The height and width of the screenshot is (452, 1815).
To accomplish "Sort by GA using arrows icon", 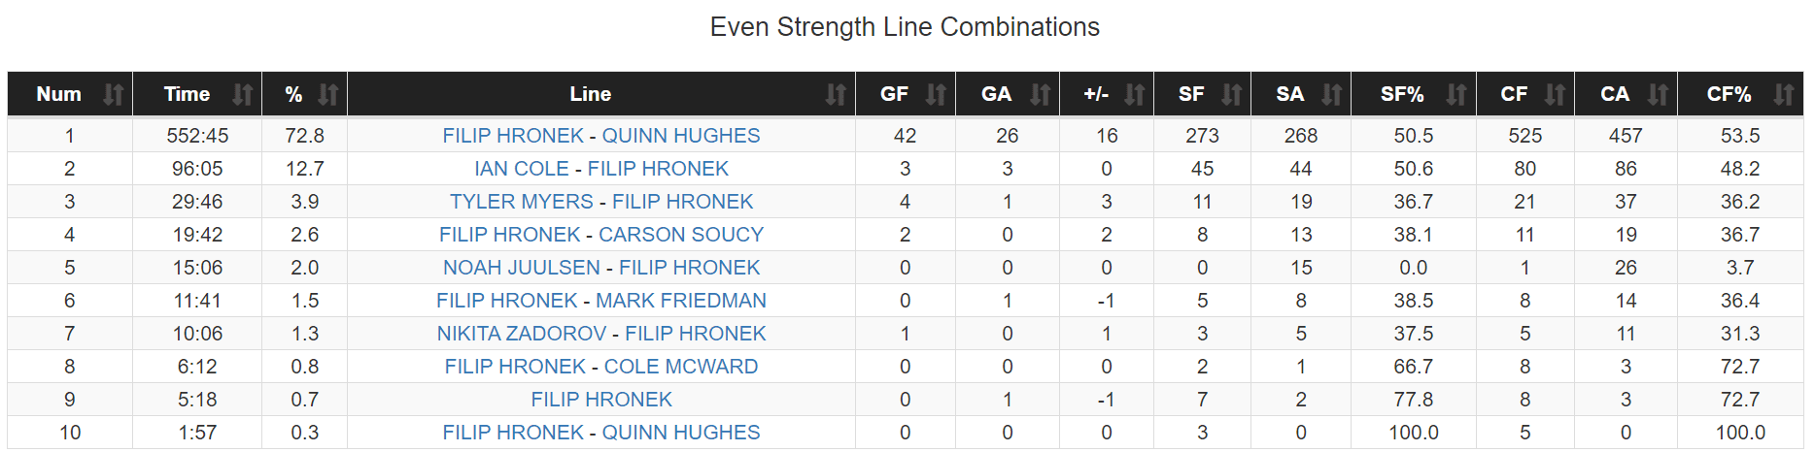I will click(1041, 94).
